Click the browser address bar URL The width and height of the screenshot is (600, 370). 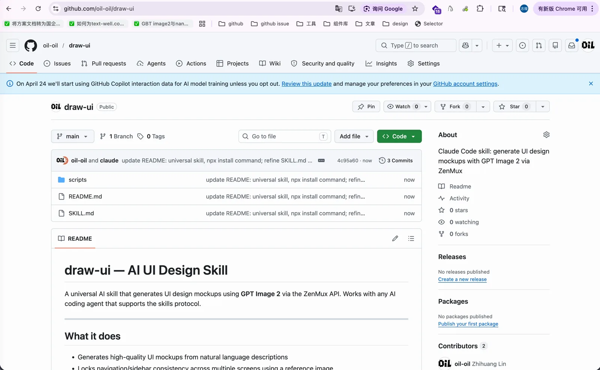click(x=99, y=9)
